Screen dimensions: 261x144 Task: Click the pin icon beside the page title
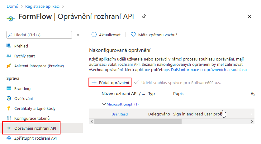coord(144,16)
